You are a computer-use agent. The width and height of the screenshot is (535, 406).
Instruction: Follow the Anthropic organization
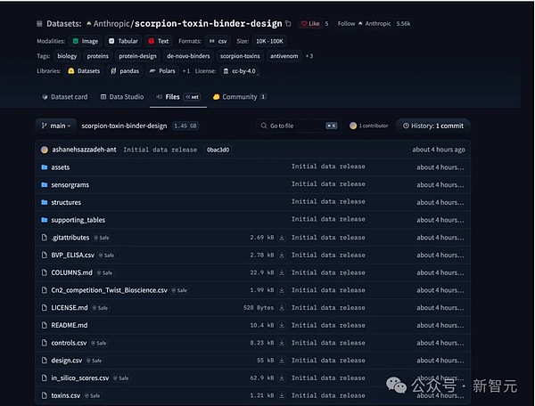(346, 23)
